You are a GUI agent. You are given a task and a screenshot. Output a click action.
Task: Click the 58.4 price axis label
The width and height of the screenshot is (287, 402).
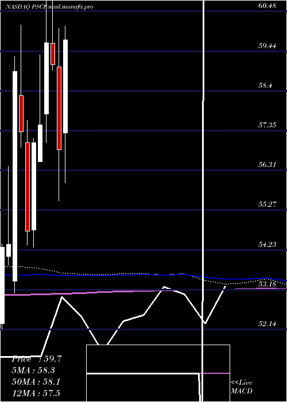265,86
